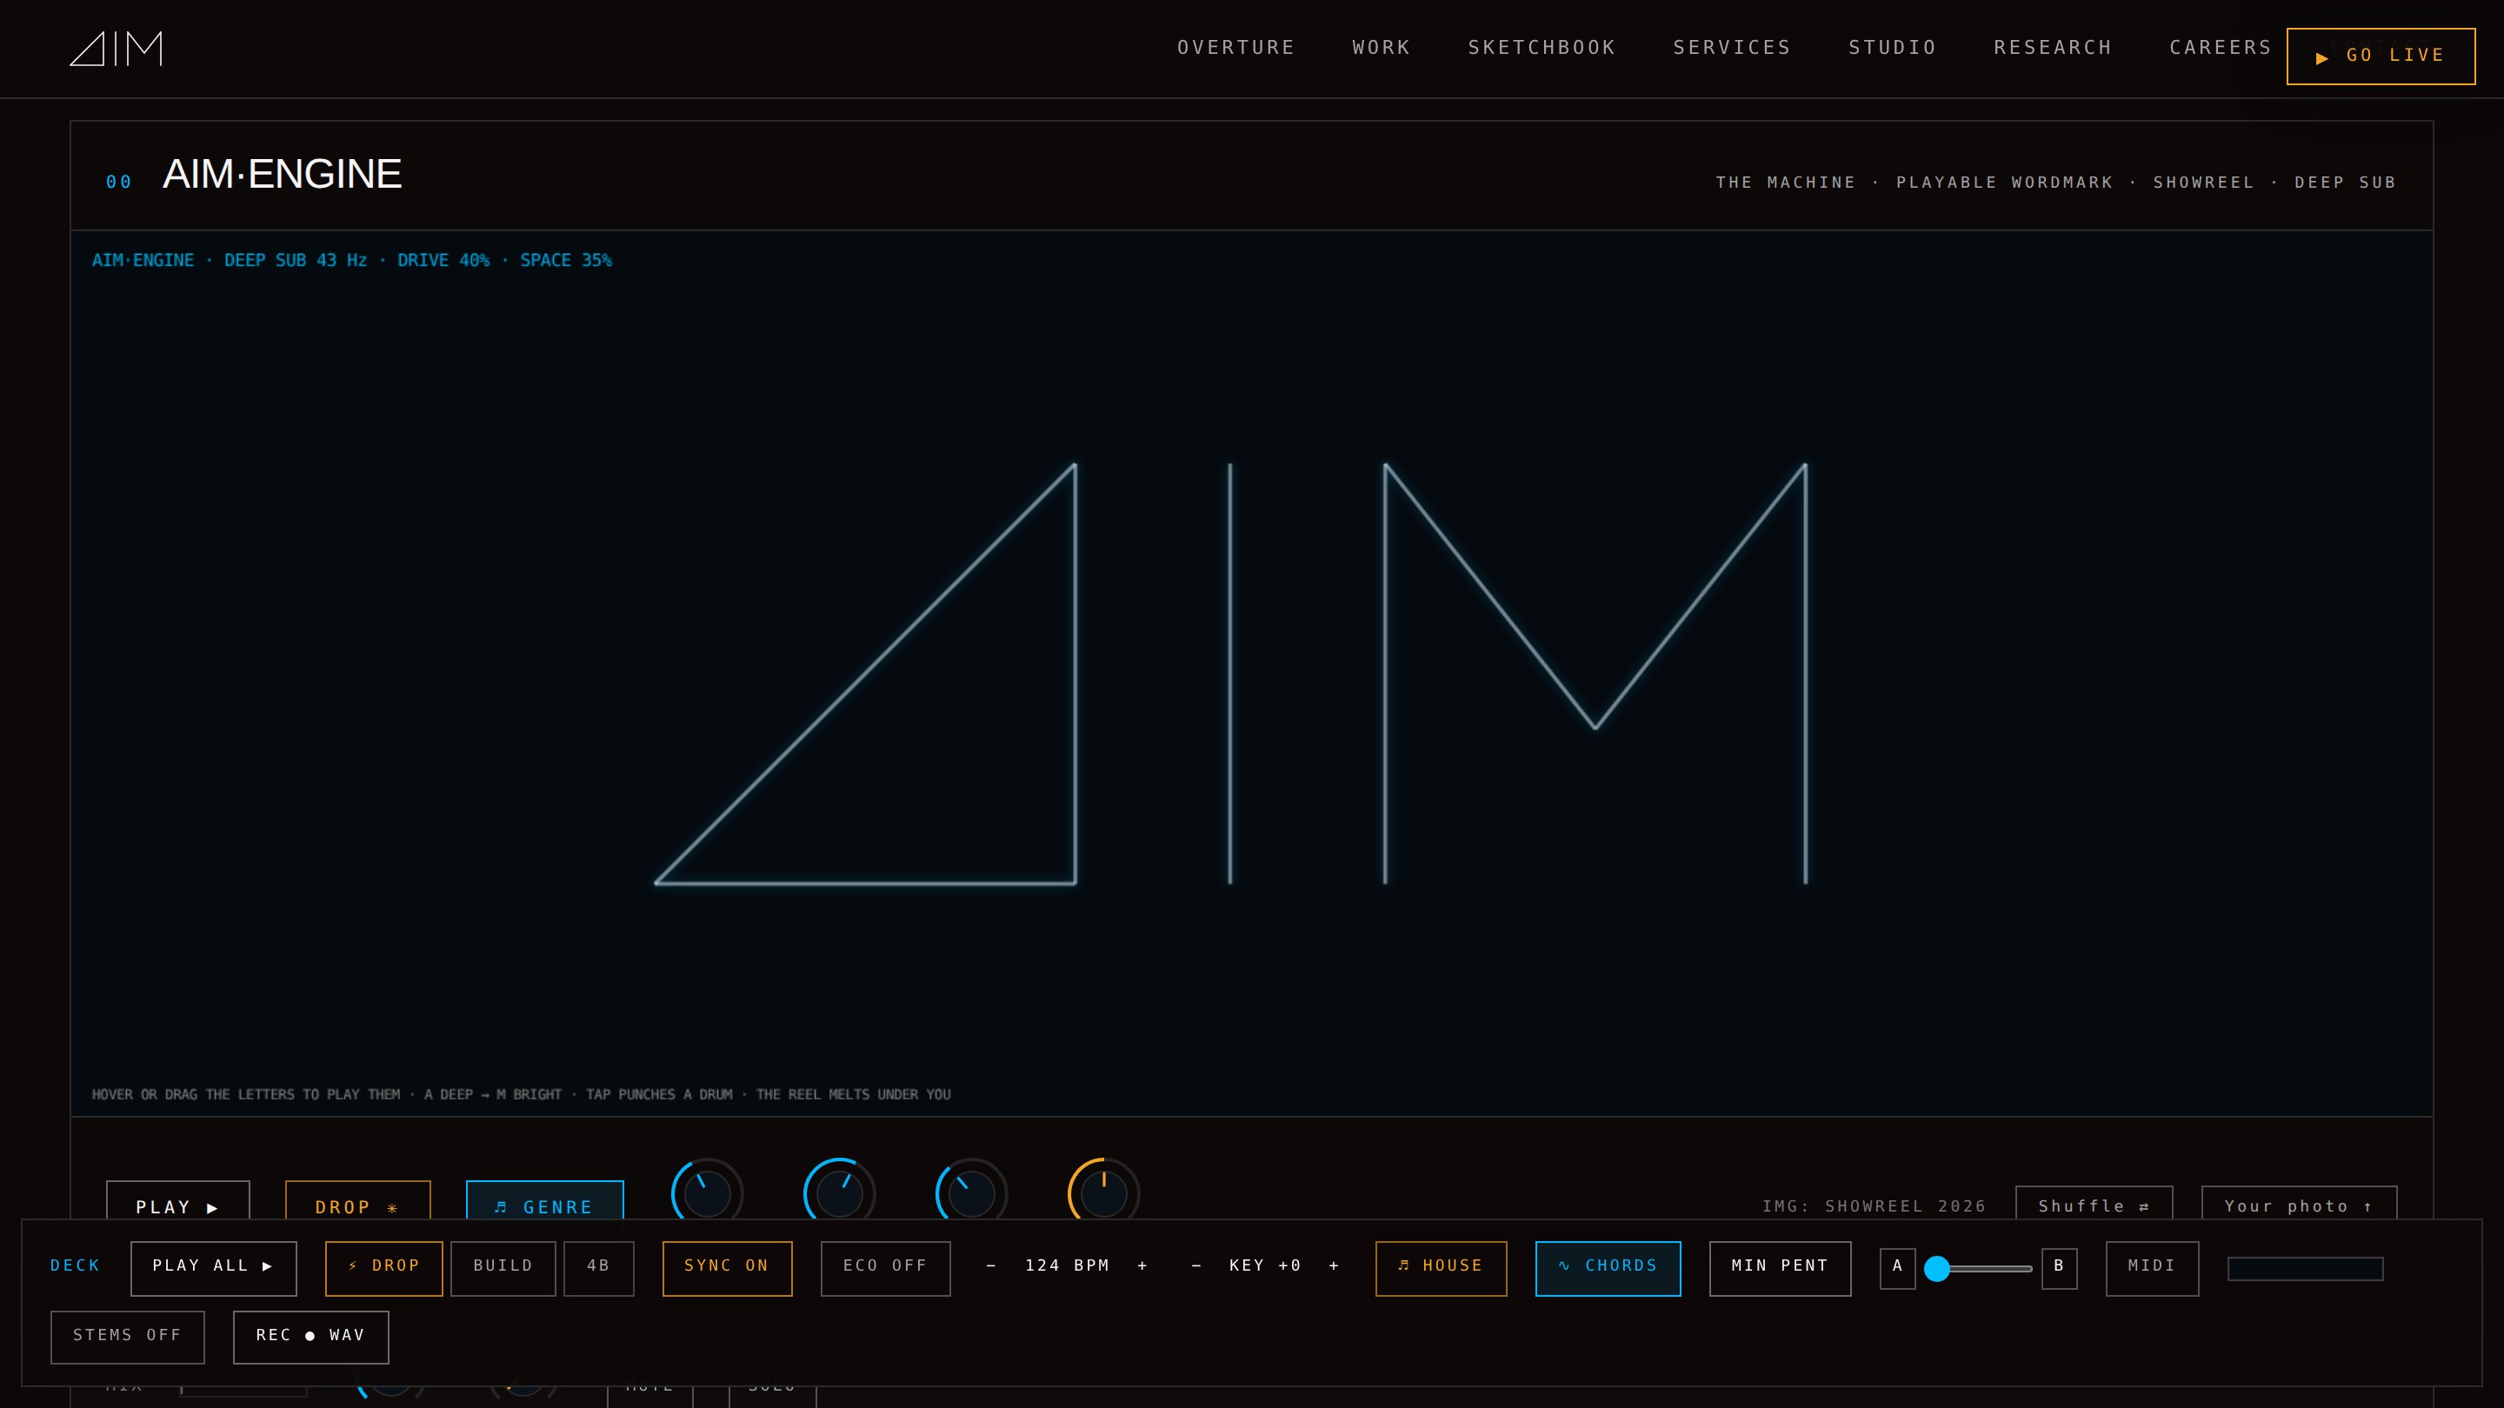Open the Work nav item
2504x1408 pixels.
[x=1381, y=48]
